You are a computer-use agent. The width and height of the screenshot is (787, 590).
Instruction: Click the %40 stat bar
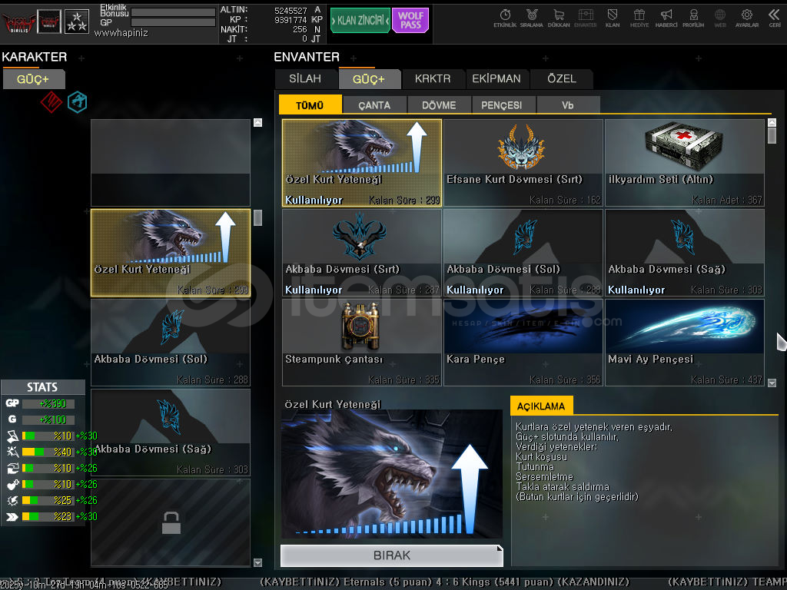click(48, 452)
